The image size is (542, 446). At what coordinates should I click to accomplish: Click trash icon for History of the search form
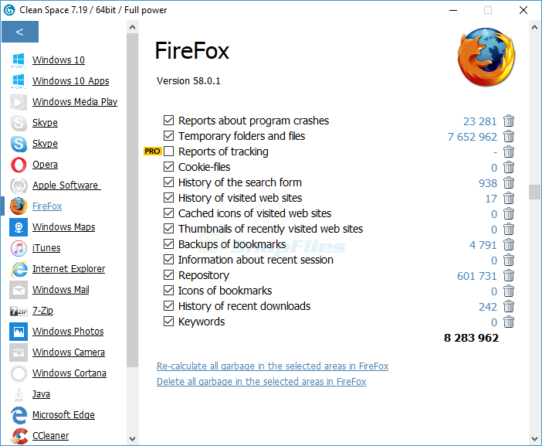[x=509, y=182]
